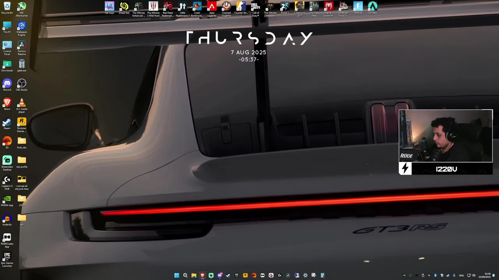
Task: Select Portal 2 desktop shortcut
Action: pos(285,8)
